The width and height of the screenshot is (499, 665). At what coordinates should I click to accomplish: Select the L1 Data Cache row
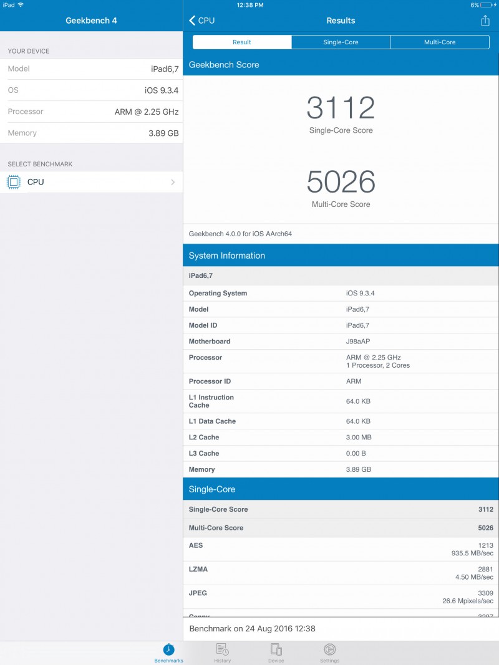(x=341, y=421)
